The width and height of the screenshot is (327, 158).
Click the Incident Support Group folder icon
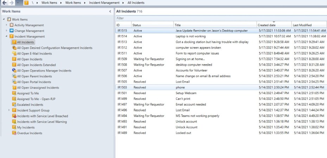(14, 110)
